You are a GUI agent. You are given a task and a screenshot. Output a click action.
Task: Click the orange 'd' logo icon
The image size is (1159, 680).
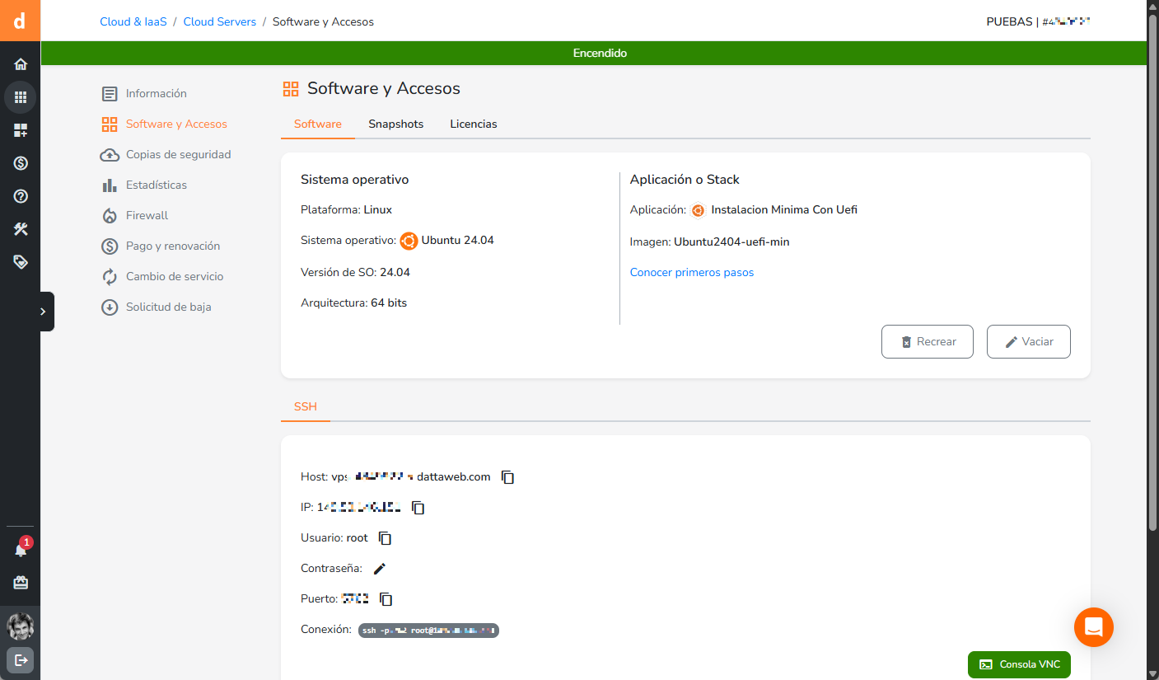click(x=20, y=20)
